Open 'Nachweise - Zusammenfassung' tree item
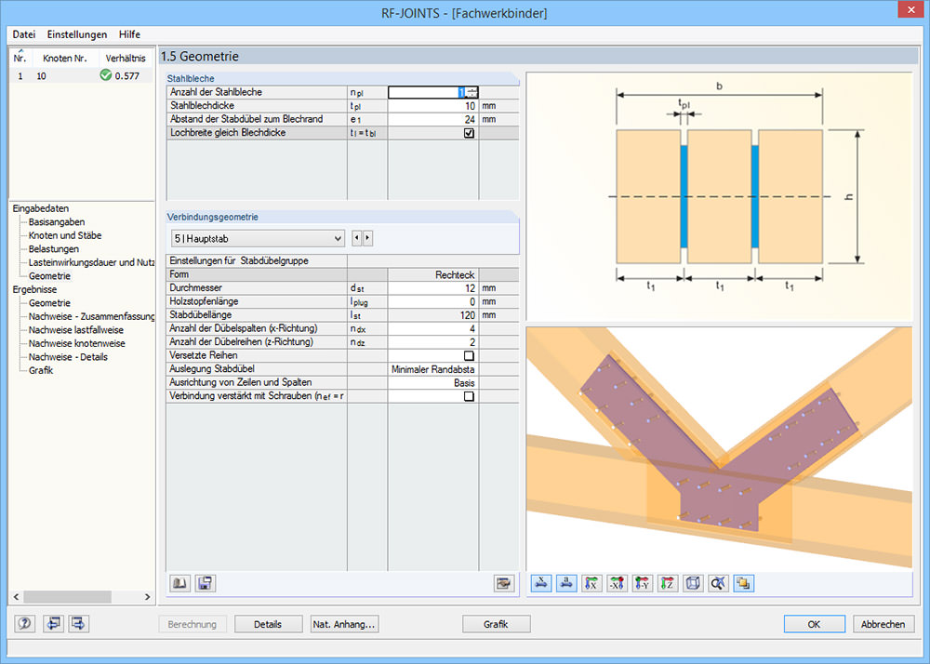930x664 pixels. click(91, 316)
